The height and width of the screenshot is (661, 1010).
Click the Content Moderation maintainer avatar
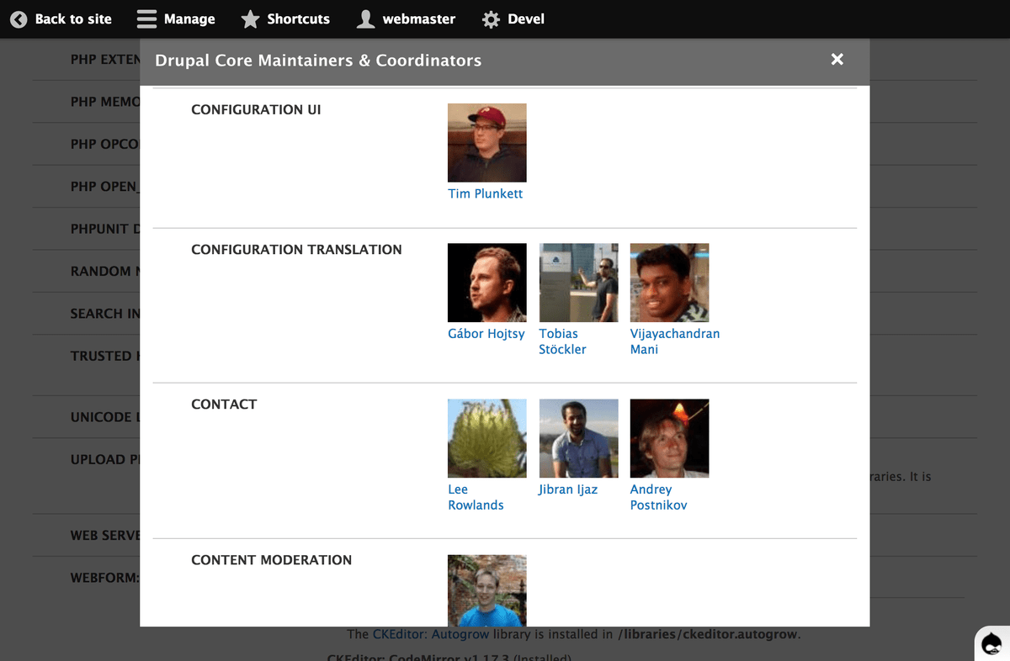tap(487, 590)
